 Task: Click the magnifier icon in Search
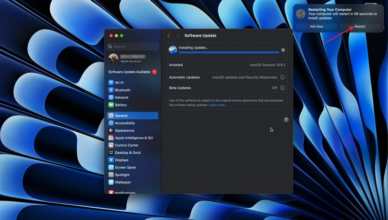tap(110, 47)
